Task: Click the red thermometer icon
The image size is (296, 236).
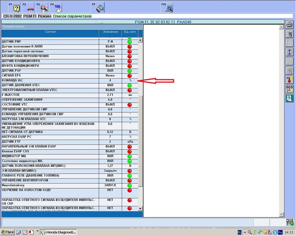Action: pos(289,80)
